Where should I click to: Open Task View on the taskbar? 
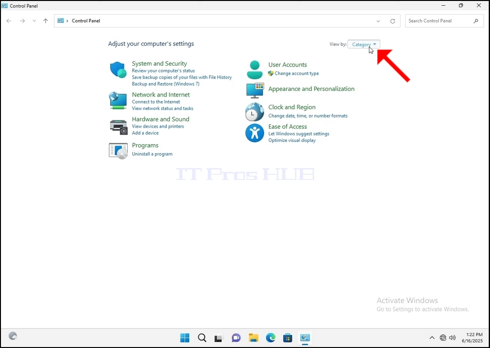pyautogui.click(x=219, y=338)
